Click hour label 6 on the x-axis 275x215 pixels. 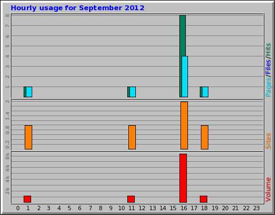[x=79, y=208]
